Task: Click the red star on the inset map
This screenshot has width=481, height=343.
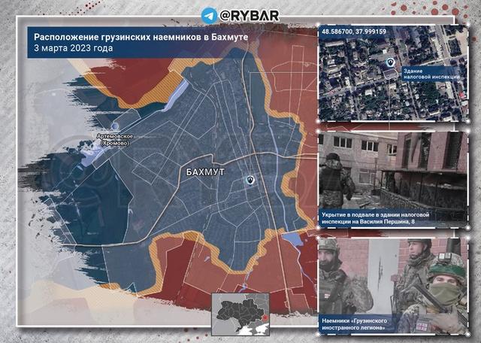Action: 265,317
